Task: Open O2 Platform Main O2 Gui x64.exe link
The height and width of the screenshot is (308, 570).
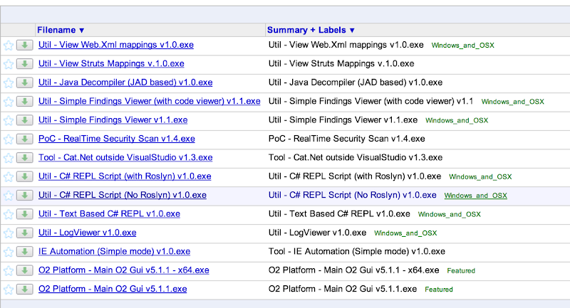Action: coord(124,270)
